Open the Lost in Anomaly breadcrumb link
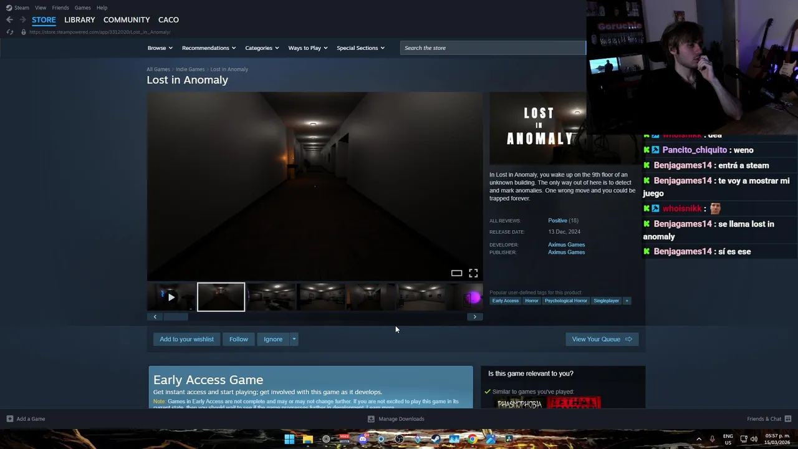This screenshot has width=798, height=449. 229,69
